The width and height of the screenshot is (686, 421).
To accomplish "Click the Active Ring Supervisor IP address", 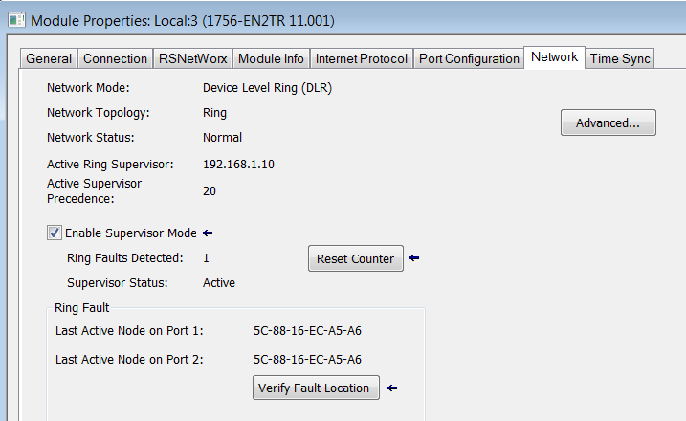I will [238, 165].
